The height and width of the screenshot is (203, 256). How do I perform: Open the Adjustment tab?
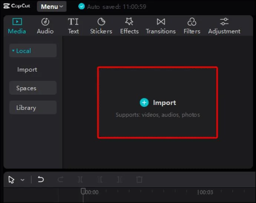click(x=224, y=26)
